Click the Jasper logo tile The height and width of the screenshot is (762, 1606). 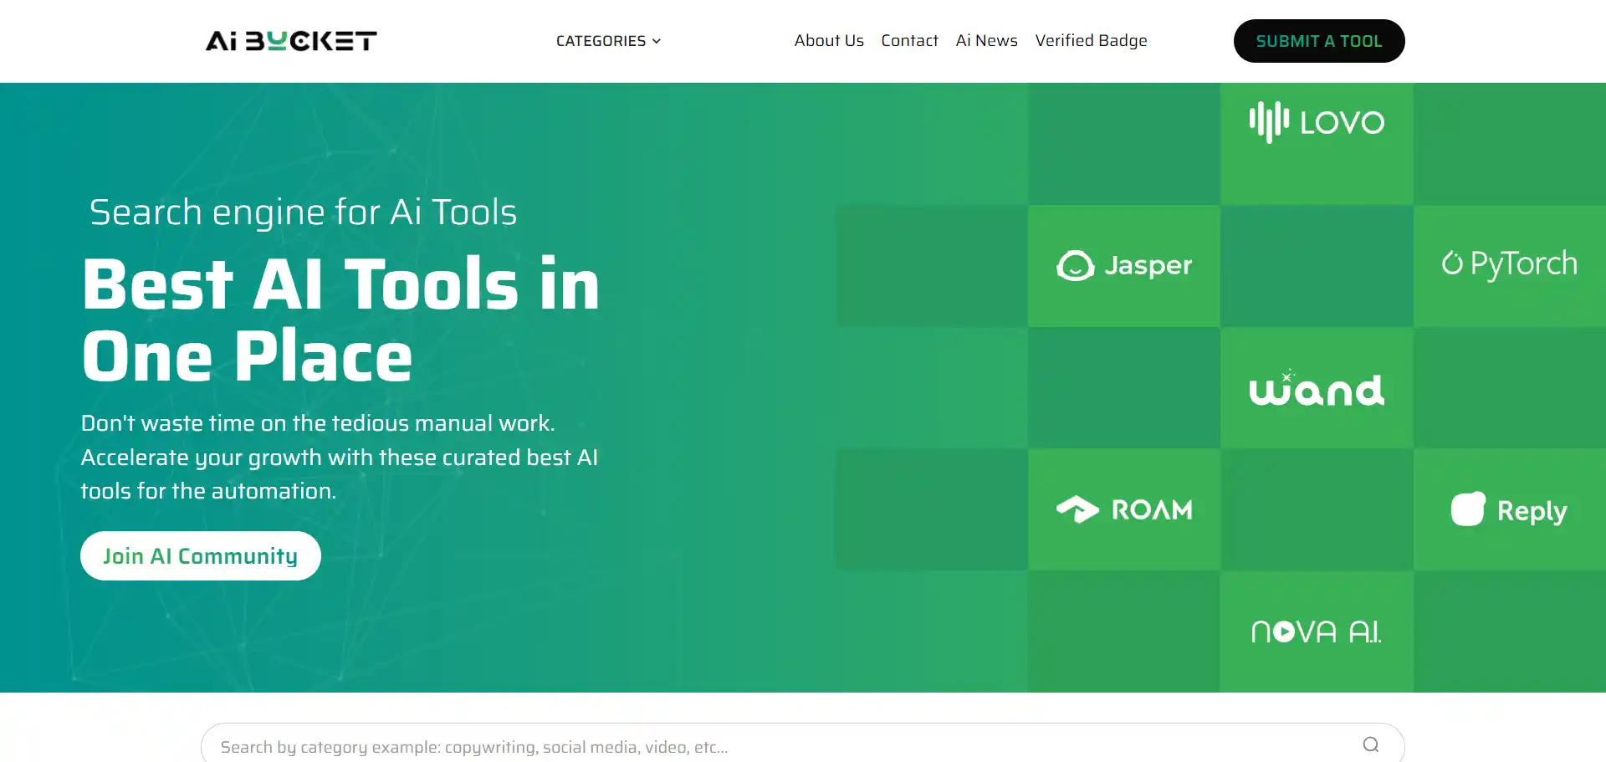pyautogui.click(x=1124, y=266)
